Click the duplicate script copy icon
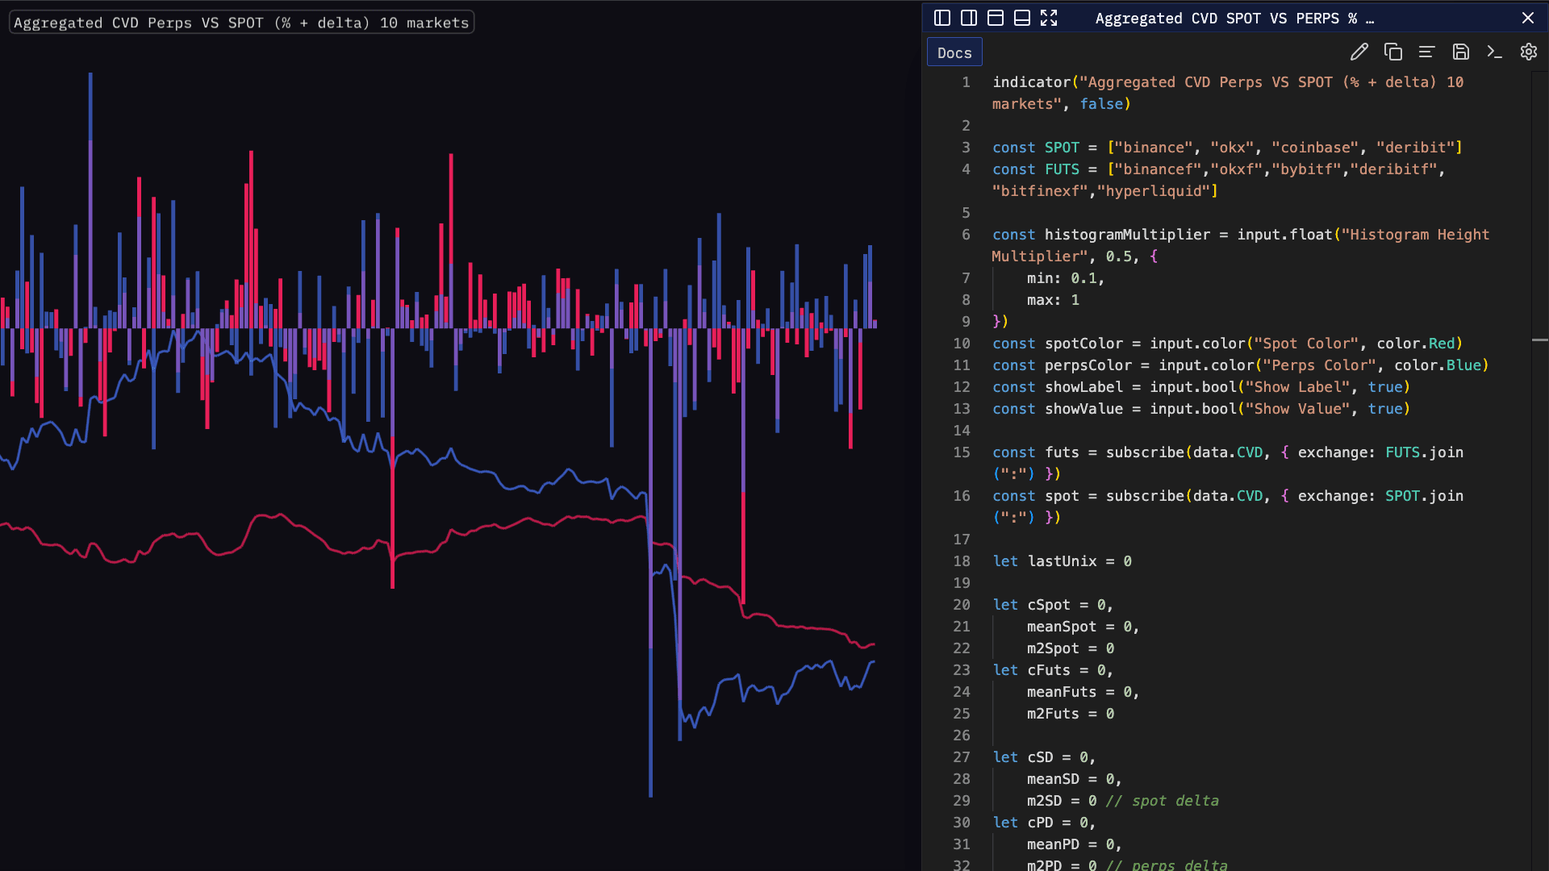 coord(1393,52)
